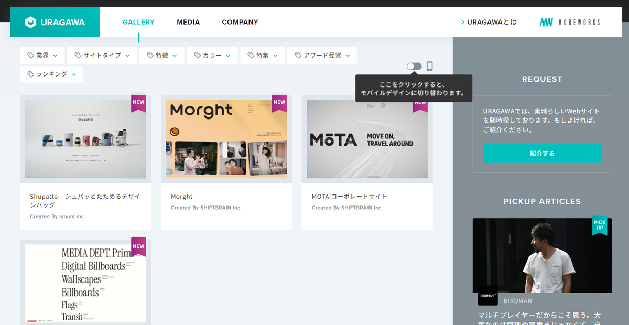This screenshot has height=325, width=629.
Task: Click the NEW ribbon on Shupatto card
Action: (x=138, y=103)
